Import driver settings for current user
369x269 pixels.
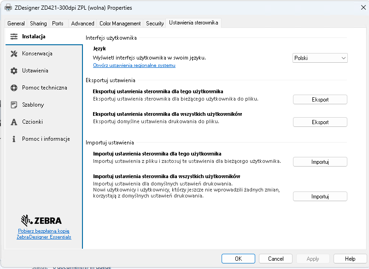point(320,162)
